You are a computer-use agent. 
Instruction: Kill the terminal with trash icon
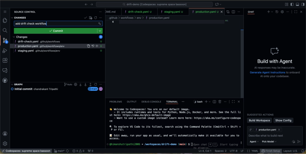coord(220,102)
